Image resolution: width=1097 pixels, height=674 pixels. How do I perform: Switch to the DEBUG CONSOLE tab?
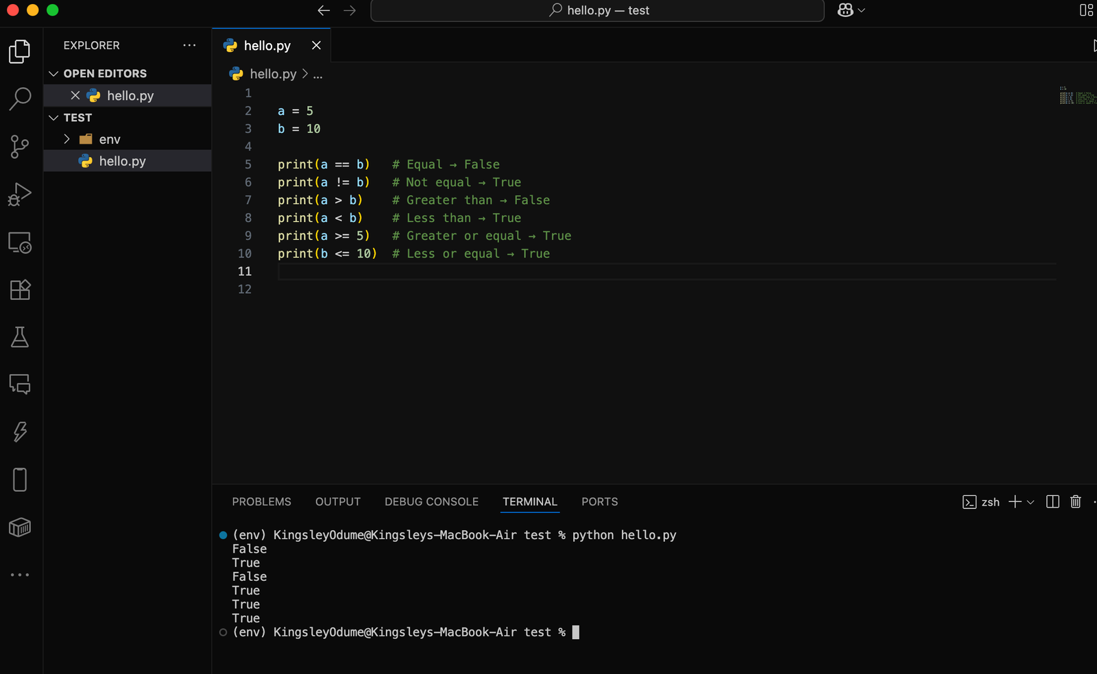431,501
